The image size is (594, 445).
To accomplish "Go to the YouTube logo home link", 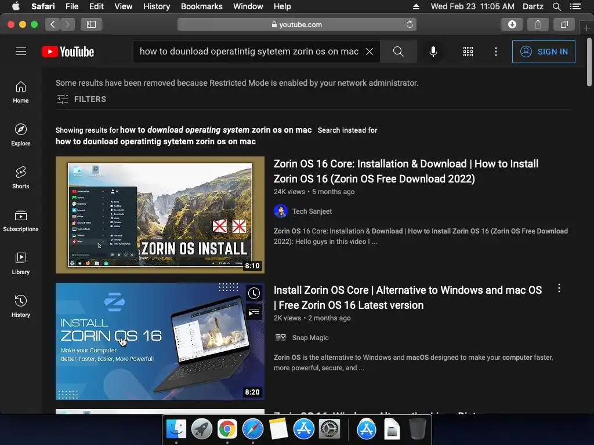I will (x=68, y=52).
